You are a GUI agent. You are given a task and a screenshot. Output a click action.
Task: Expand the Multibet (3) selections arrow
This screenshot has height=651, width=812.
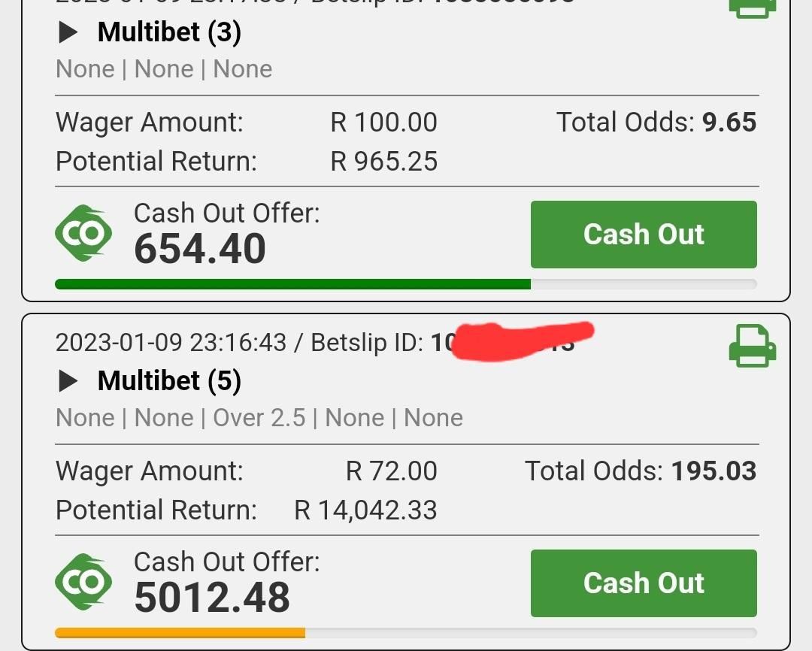[x=68, y=32]
